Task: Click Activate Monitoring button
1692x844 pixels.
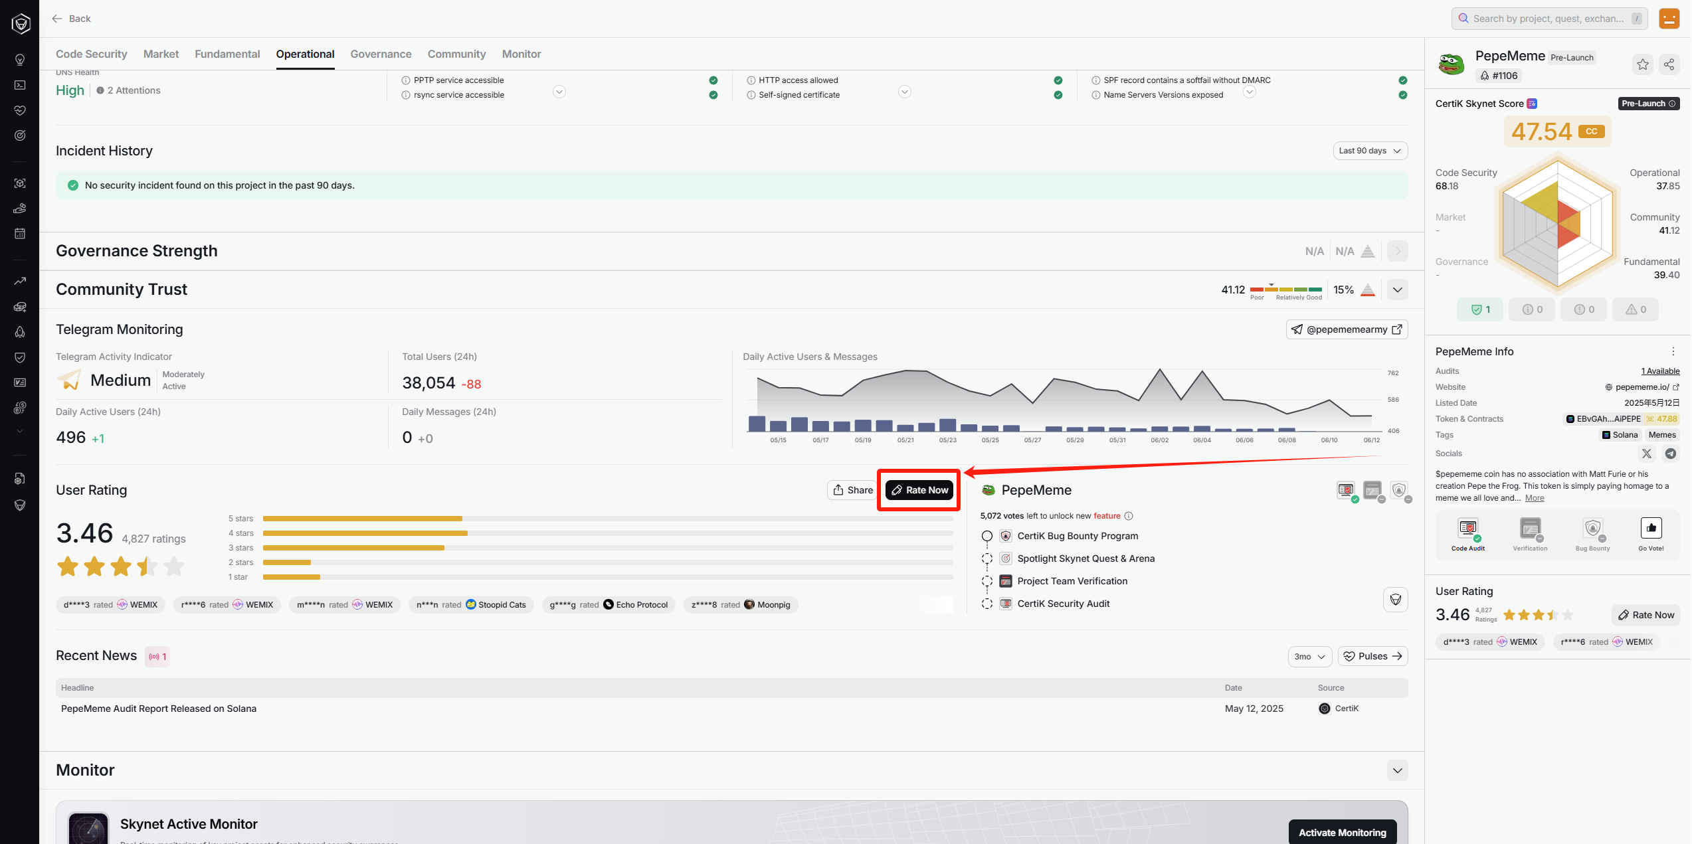Action: (x=1343, y=832)
